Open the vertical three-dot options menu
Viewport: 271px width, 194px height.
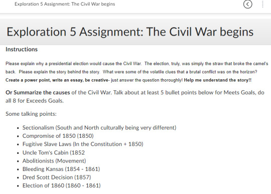262,4
